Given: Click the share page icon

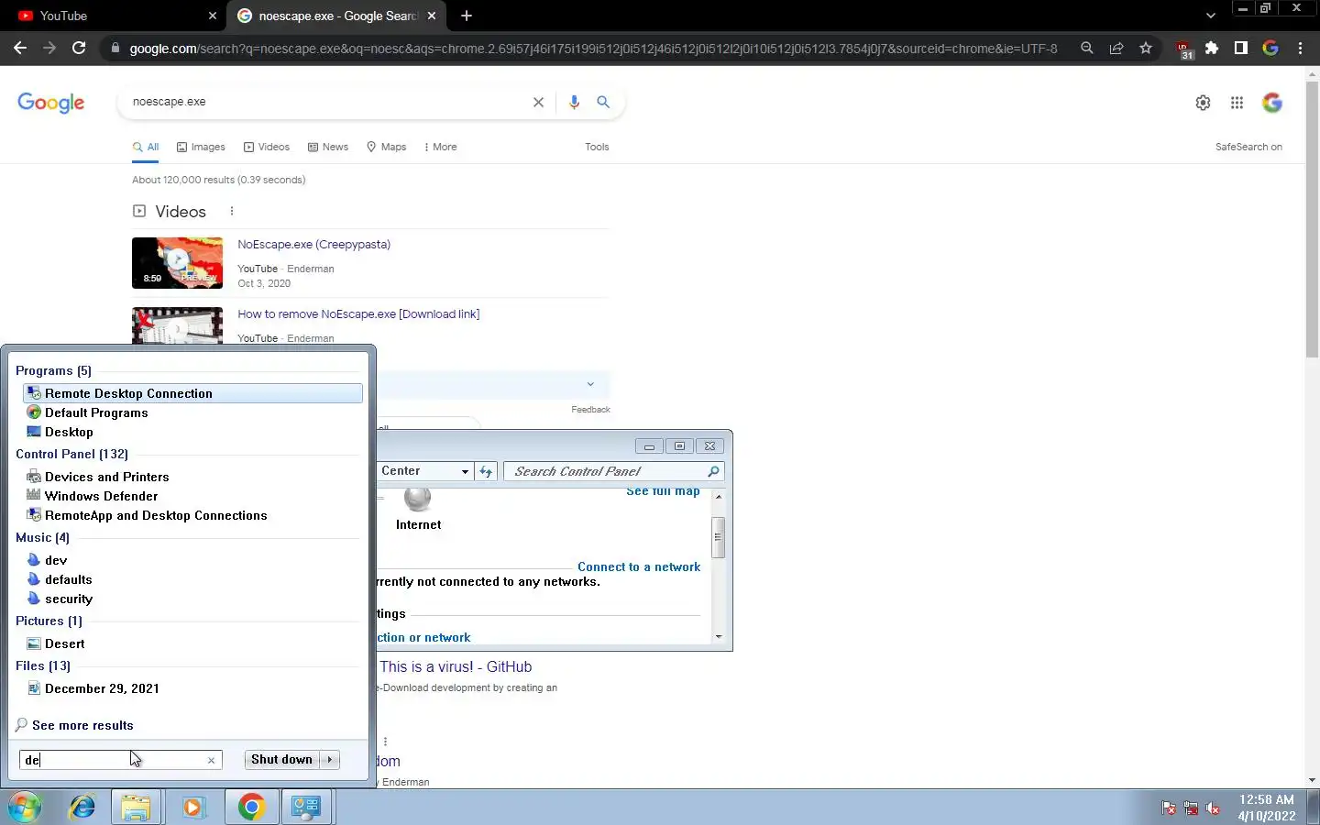Looking at the screenshot, I should click(1116, 48).
